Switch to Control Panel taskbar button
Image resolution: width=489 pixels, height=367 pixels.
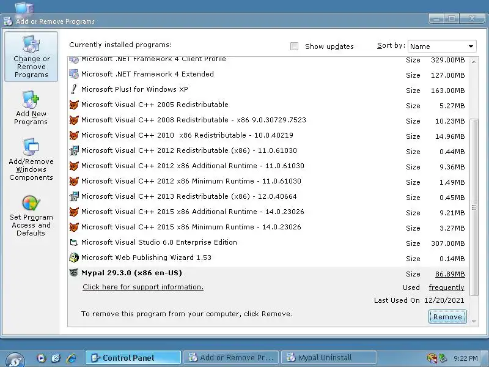(x=133, y=358)
